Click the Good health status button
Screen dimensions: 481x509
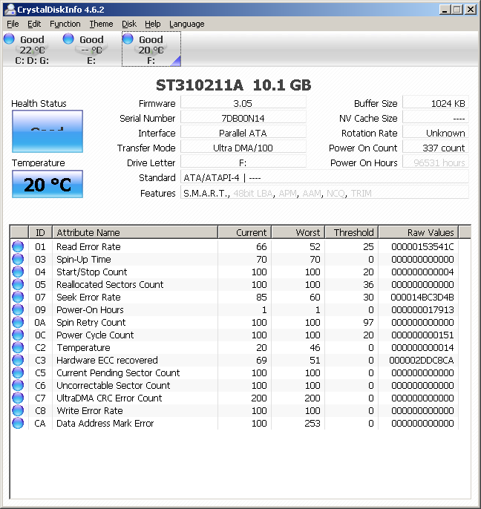click(x=48, y=131)
